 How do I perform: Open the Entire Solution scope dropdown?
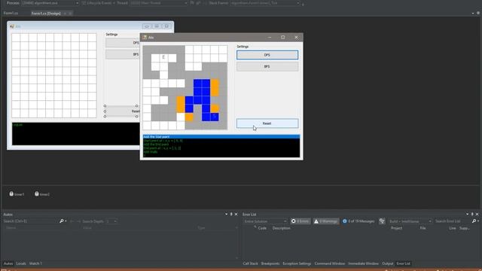click(x=265, y=221)
